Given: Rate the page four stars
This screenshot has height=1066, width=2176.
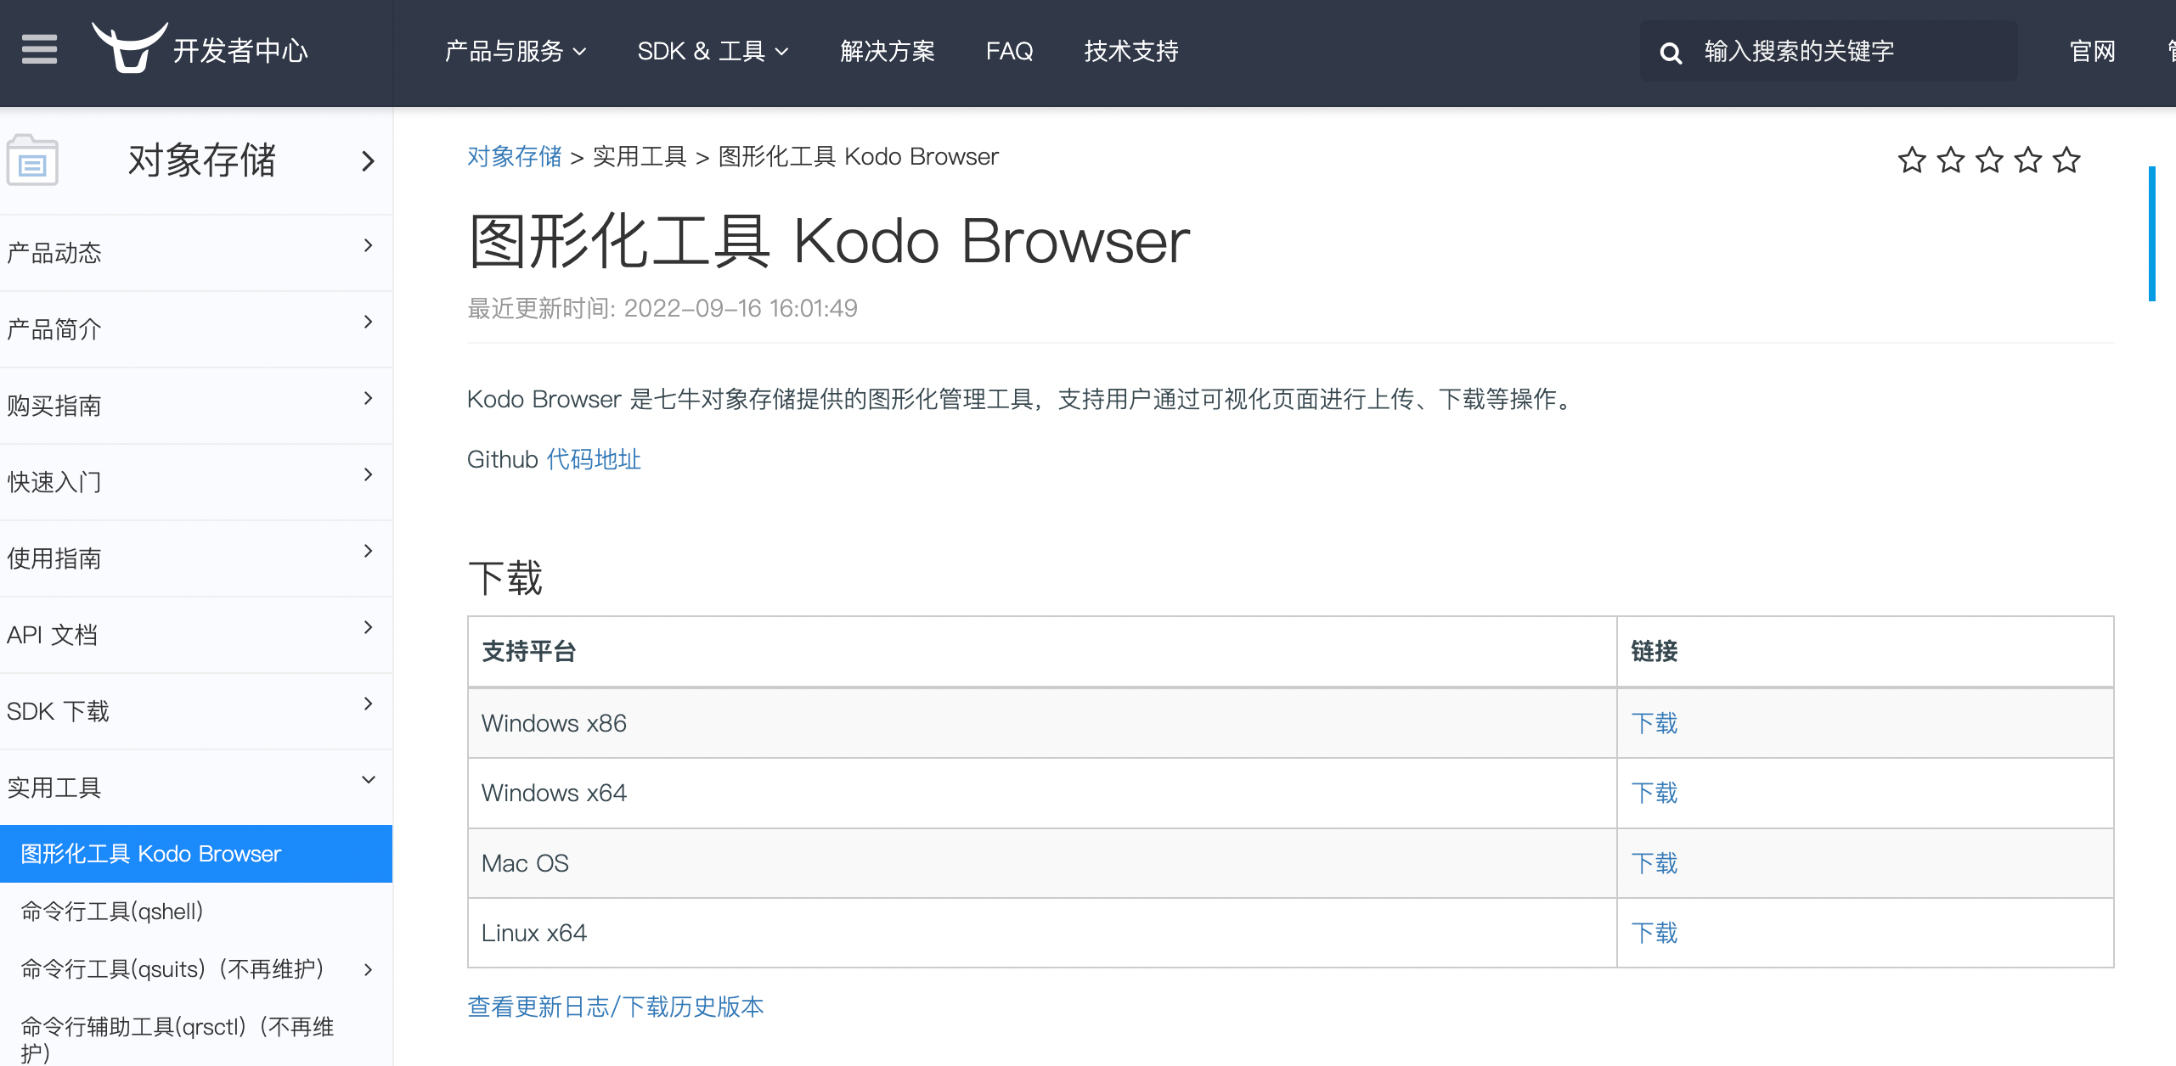Looking at the screenshot, I should (2028, 160).
